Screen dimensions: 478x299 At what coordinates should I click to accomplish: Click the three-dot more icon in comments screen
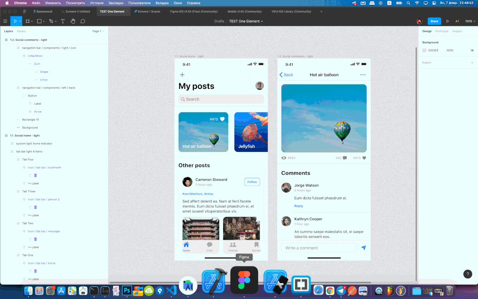[363, 75]
